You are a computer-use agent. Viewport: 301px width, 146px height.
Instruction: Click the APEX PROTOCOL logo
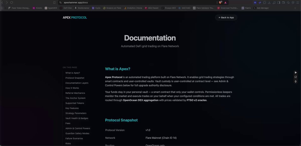pyautogui.click(x=75, y=18)
